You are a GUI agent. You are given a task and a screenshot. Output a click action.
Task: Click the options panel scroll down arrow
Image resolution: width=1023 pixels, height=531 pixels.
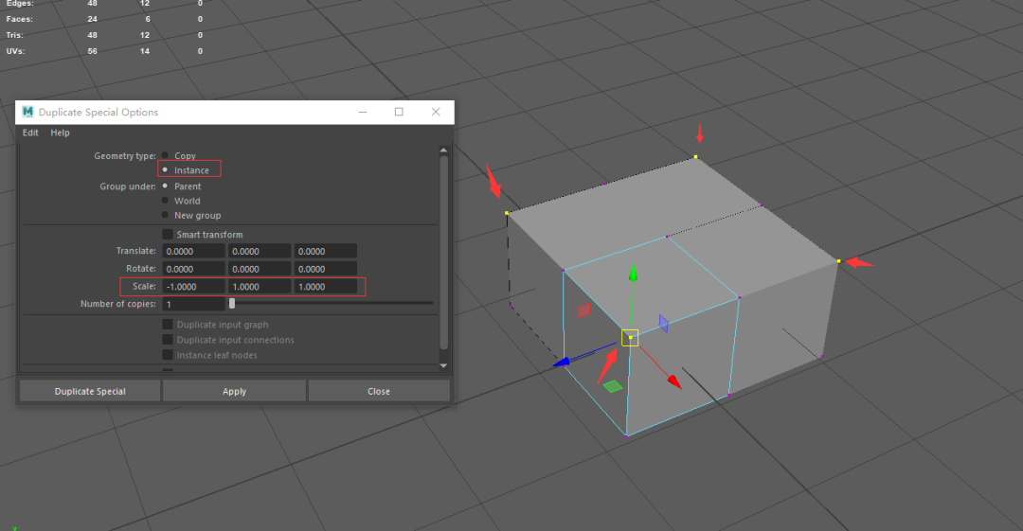[x=443, y=365]
